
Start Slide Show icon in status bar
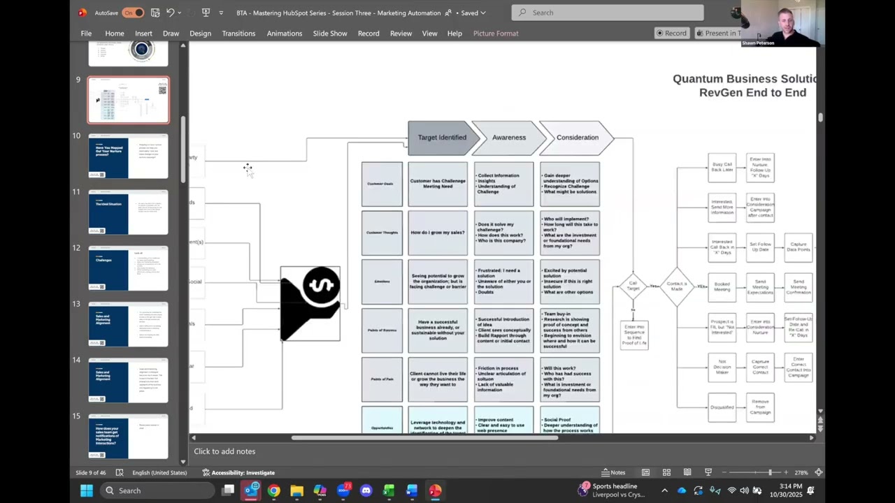tap(708, 472)
